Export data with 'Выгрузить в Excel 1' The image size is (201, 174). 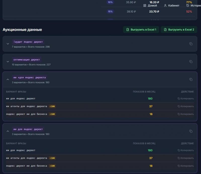(141, 30)
